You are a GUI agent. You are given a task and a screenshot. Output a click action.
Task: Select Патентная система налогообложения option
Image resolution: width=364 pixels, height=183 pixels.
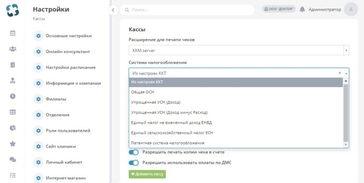(x=236, y=143)
